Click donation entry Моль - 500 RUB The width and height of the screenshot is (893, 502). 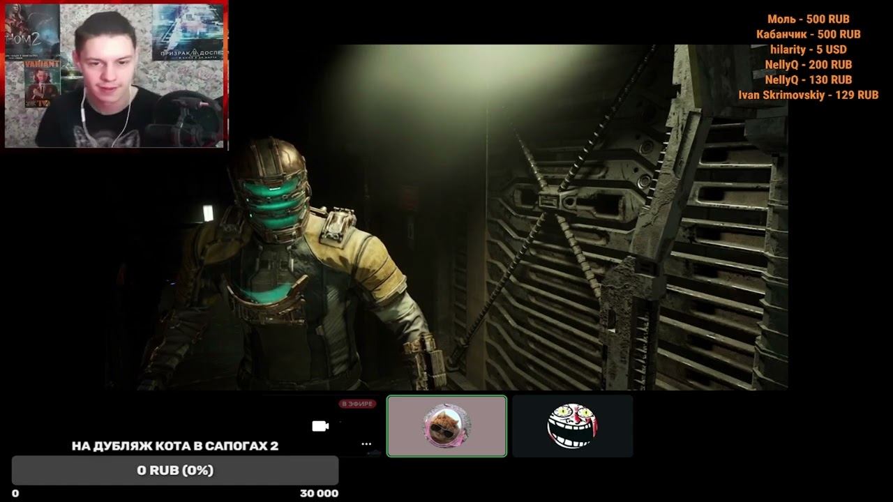coord(809,20)
